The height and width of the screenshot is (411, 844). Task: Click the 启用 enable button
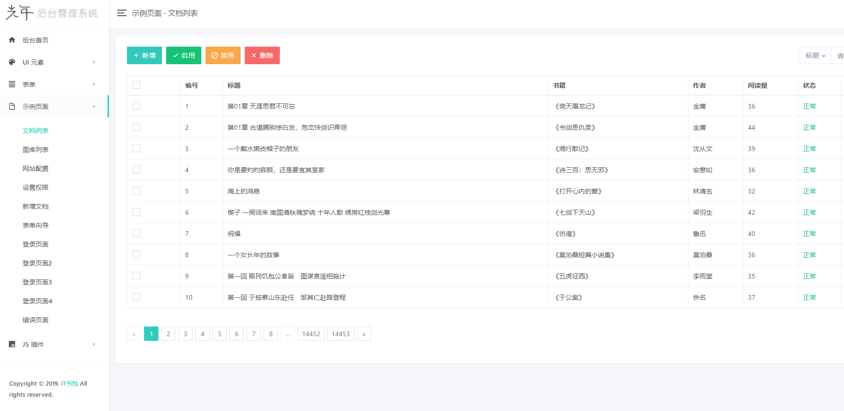(184, 55)
